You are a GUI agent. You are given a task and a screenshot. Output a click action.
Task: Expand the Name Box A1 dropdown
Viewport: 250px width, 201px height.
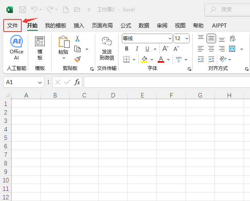pyautogui.click(x=40, y=83)
